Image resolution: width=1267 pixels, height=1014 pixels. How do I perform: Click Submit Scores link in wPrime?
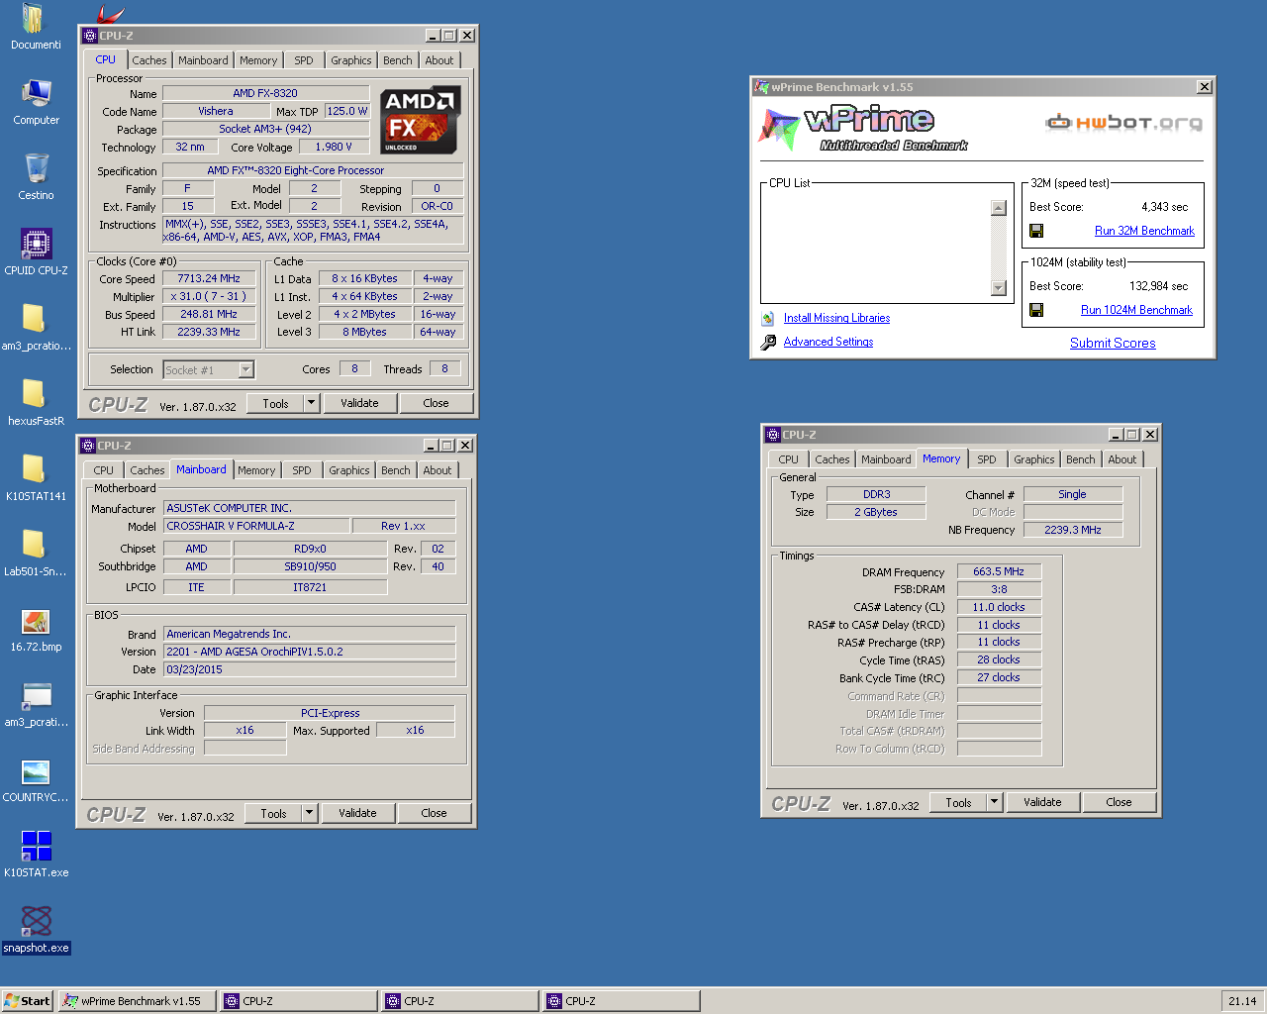click(x=1113, y=344)
